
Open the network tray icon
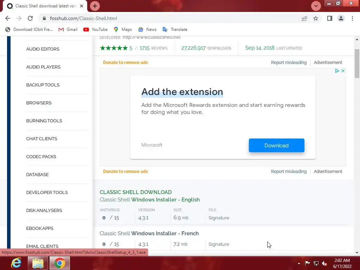pos(316,263)
